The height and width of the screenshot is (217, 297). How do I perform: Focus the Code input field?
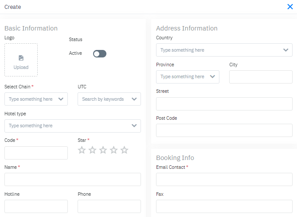coord(36,153)
